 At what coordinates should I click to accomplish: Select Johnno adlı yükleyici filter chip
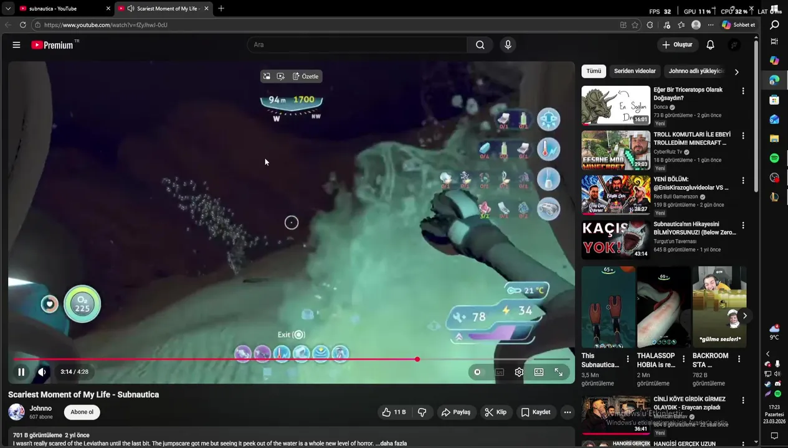pyautogui.click(x=695, y=71)
